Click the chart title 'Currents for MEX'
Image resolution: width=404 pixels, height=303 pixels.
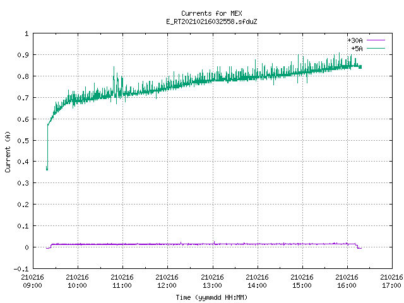tap(211, 13)
